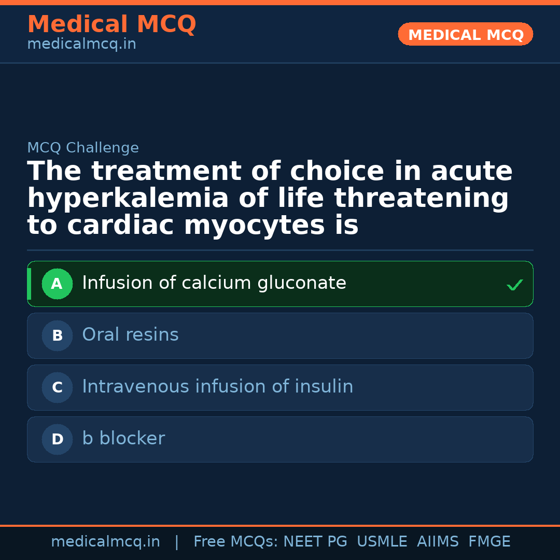Click the C letter circle icon
560x560 pixels.
[x=57, y=387]
